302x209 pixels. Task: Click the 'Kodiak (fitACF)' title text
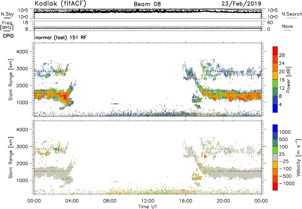point(60,3)
